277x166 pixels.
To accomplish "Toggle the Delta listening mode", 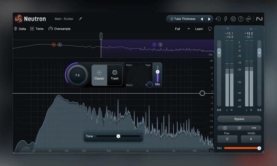I will [x=20, y=29].
